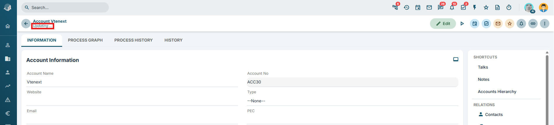This screenshot has height=125, width=554.
Task: Click the Search input field
Action: click(65, 8)
